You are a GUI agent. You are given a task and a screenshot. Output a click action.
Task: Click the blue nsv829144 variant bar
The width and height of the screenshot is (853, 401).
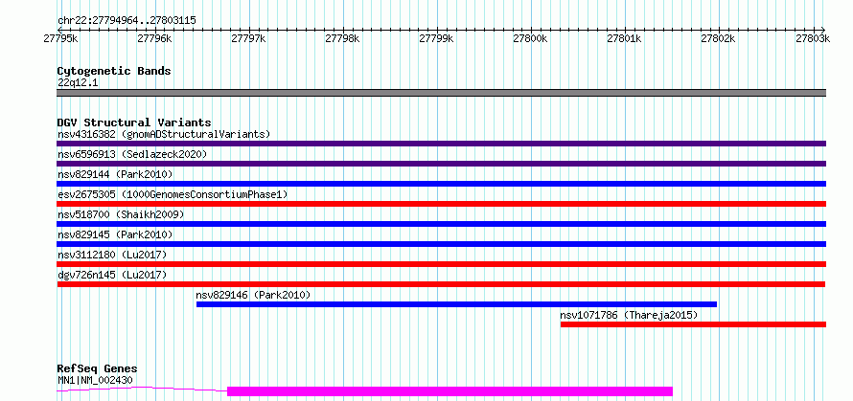(x=441, y=184)
